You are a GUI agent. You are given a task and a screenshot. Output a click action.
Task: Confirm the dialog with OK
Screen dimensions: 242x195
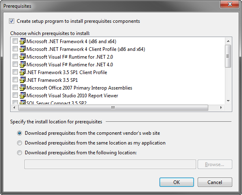[177, 182]
